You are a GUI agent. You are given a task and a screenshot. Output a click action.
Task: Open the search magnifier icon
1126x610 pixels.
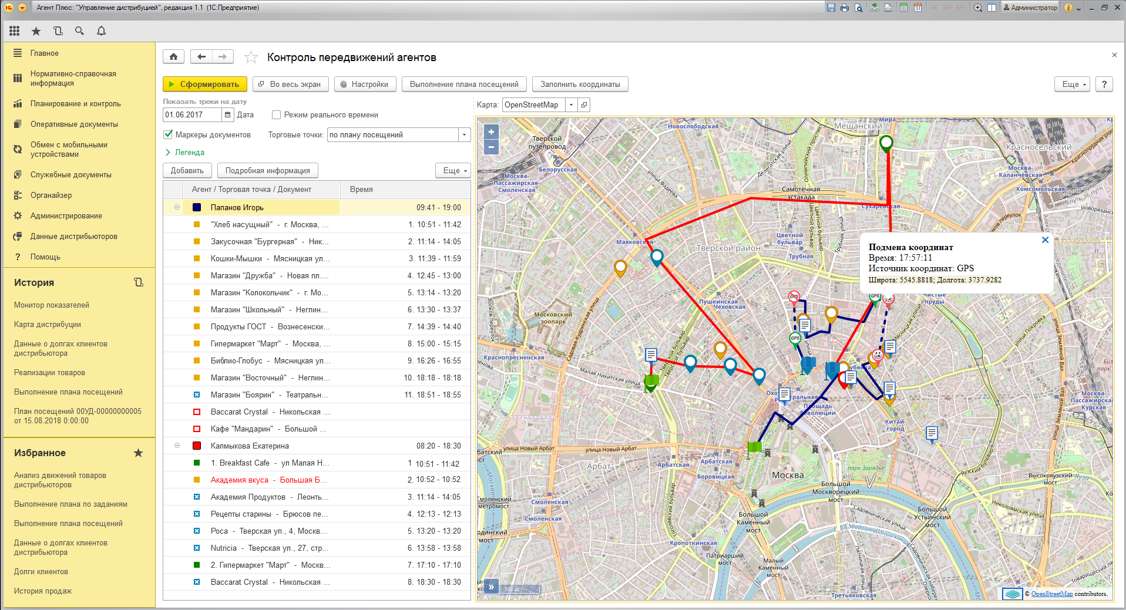tap(79, 31)
